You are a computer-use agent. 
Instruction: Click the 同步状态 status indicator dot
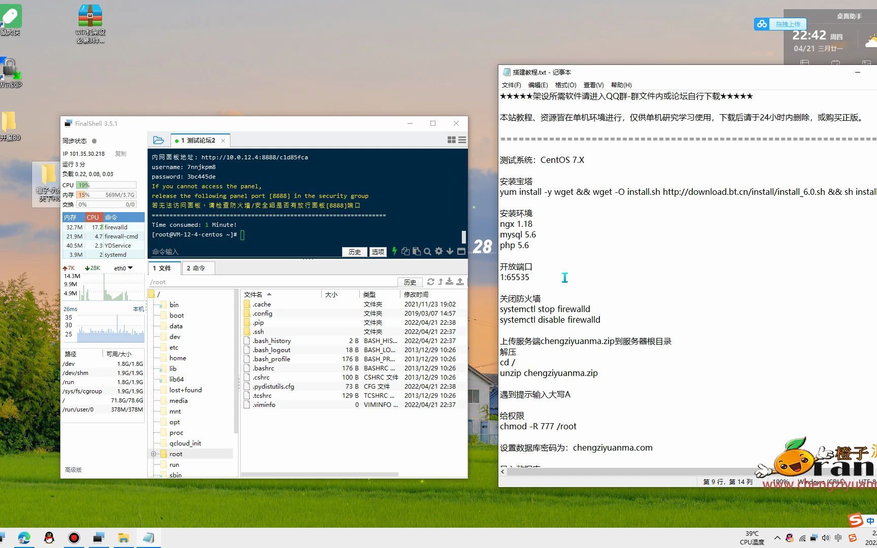pyautogui.click(x=94, y=141)
